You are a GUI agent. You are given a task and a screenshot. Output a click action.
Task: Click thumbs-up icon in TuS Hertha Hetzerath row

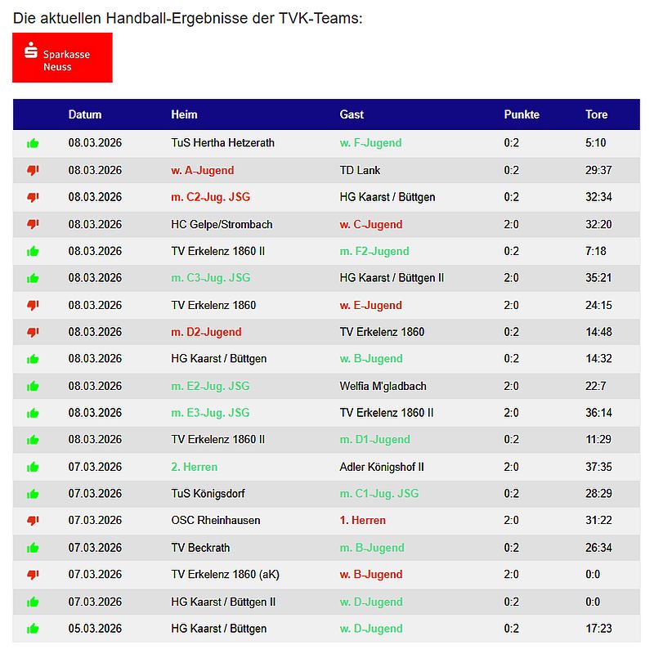pos(33,143)
